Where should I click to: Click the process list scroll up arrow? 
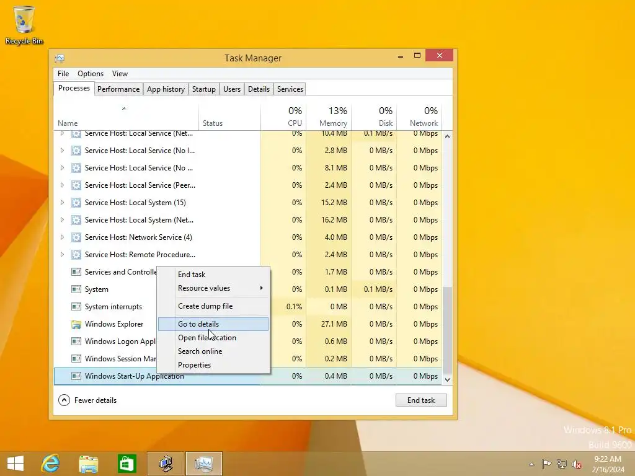448,136
